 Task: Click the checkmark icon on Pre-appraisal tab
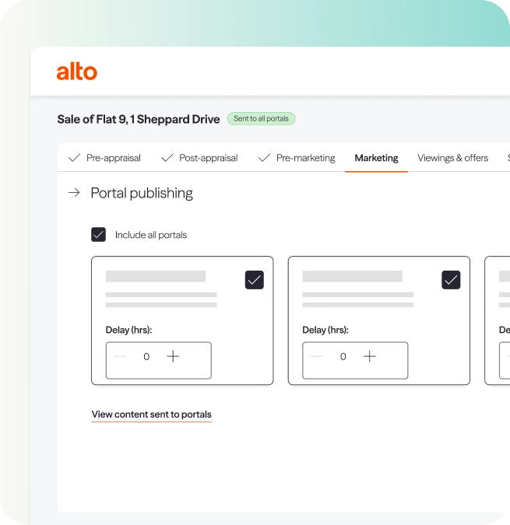click(x=75, y=158)
